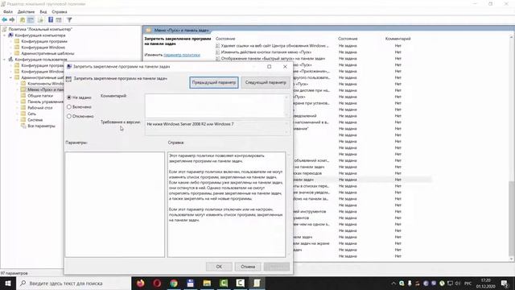Expand «Конфигурация программ» under computer configuration
Image resolution: width=515 pixels, height=290 pixels.
click(x=10, y=41)
